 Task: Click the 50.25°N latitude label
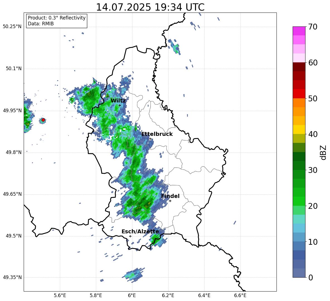click(12, 27)
